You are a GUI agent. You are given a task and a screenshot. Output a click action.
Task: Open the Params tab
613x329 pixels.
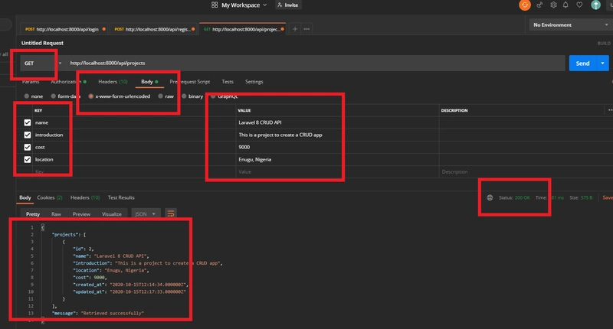click(31, 82)
